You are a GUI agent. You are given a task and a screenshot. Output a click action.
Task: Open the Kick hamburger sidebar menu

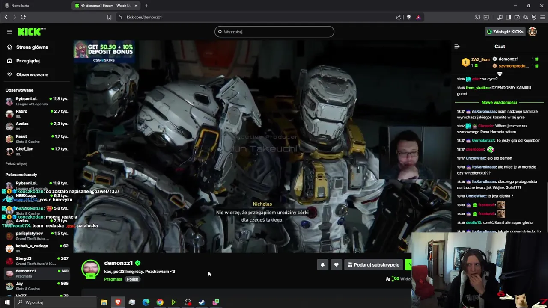[9, 32]
